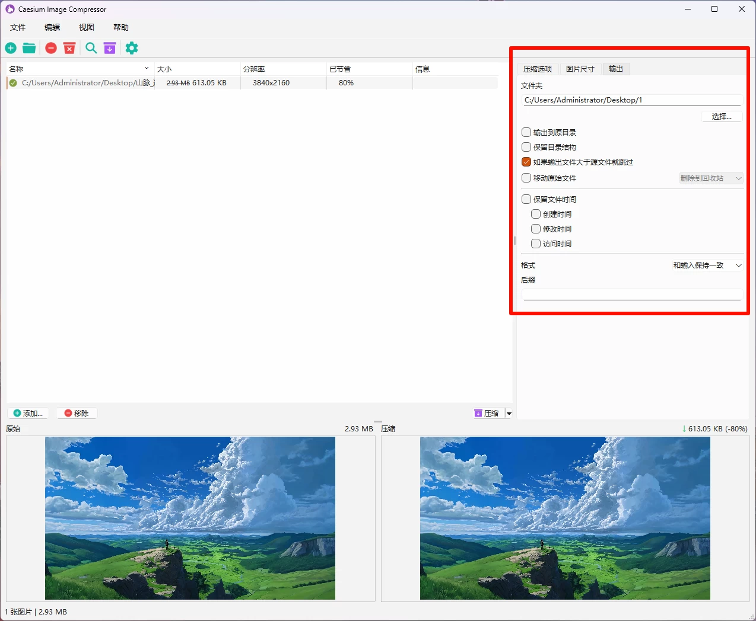The height and width of the screenshot is (621, 756).
Task: Enable 输出到原目录 checkbox
Action: pyautogui.click(x=526, y=132)
